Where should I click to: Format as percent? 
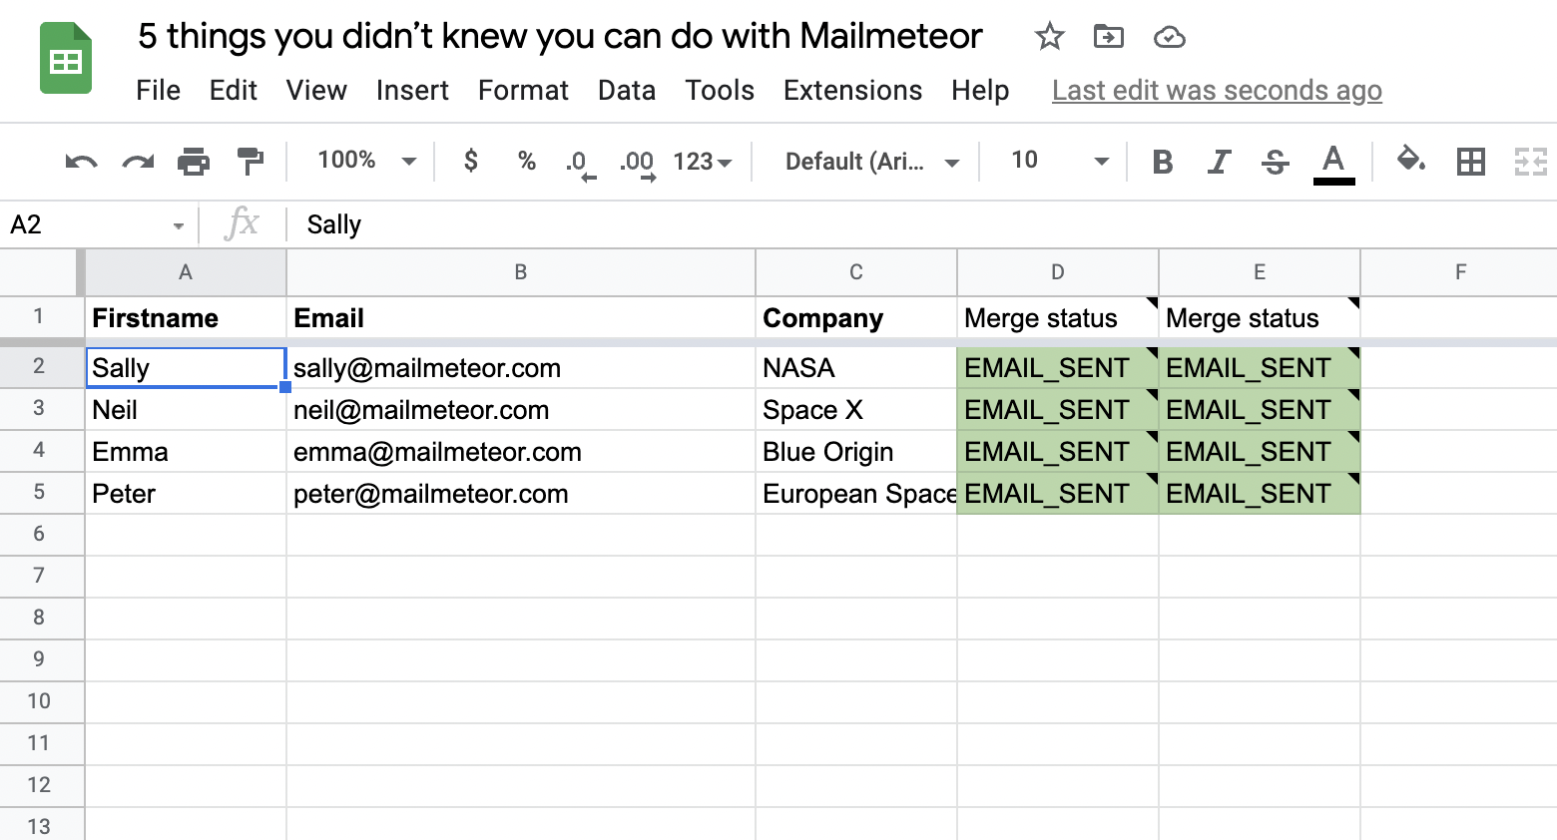tap(527, 161)
